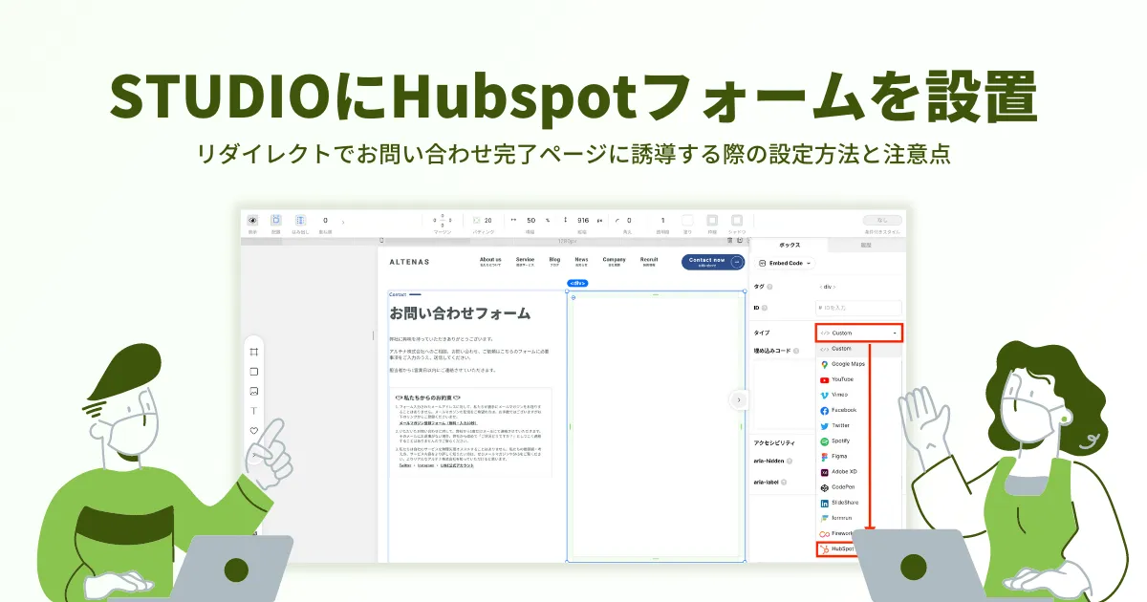The image size is (1147, 602).
Task: Expand the right panel arrow on canvas edge
Action: coord(738,400)
